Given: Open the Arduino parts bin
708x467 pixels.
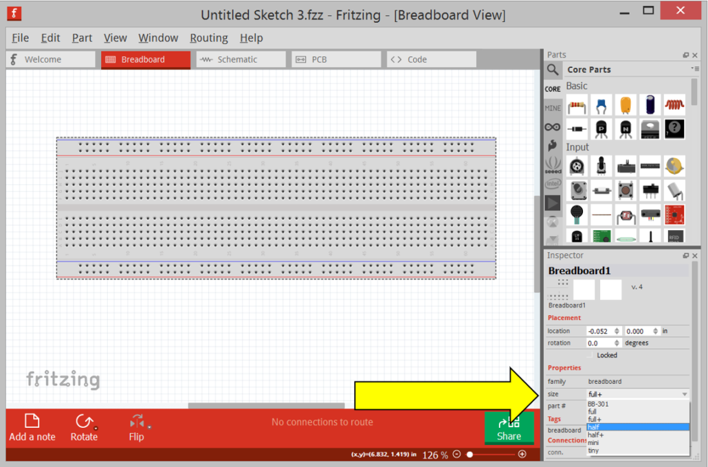Looking at the screenshot, I should [553, 127].
